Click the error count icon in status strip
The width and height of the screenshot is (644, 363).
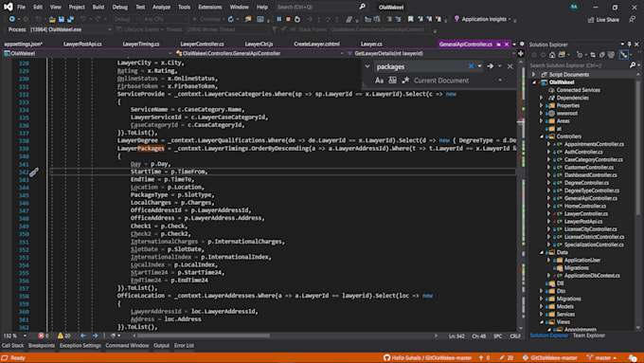click(41, 336)
